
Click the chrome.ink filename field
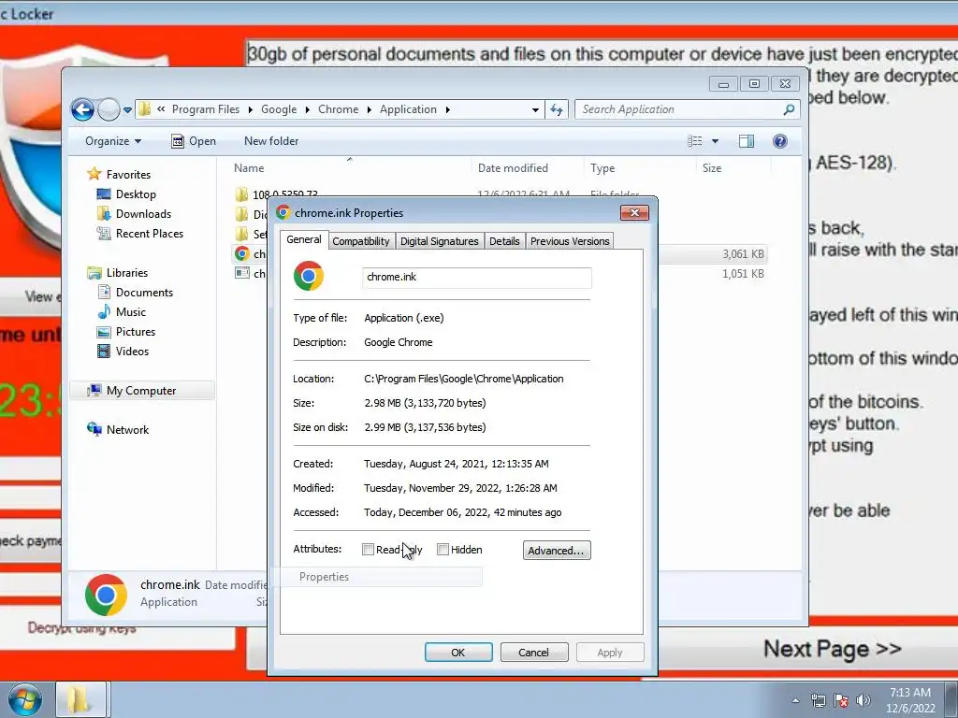[x=476, y=277]
